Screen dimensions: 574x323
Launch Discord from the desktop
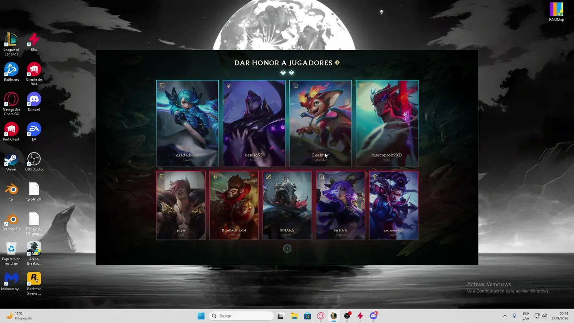tap(34, 102)
